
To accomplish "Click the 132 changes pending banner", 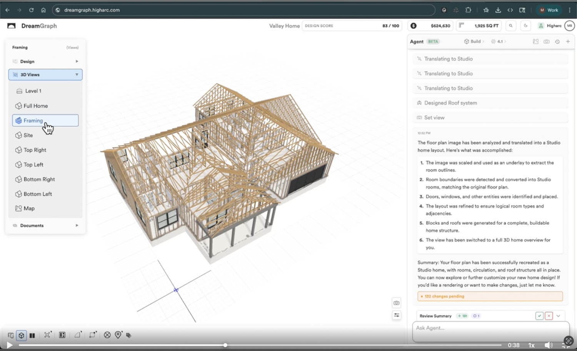I will click(490, 296).
